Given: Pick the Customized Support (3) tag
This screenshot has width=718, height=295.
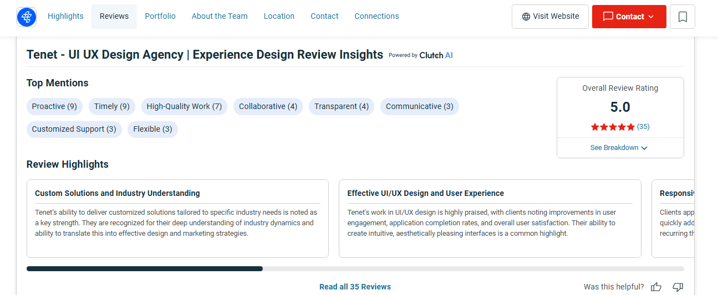Looking at the screenshot, I should [x=74, y=129].
